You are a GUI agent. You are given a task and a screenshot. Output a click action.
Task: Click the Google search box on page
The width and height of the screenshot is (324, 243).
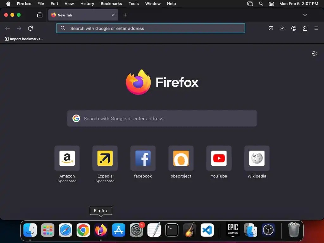(162, 118)
